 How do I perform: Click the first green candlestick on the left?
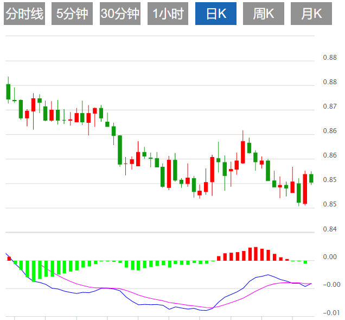click(x=8, y=91)
